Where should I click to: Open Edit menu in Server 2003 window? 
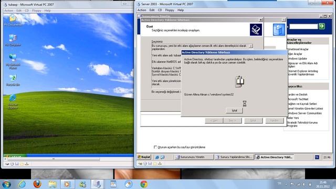coord(152,10)
